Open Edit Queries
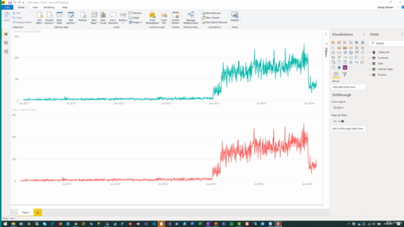Screen dimensions: 404x227 tap(71, 18)
